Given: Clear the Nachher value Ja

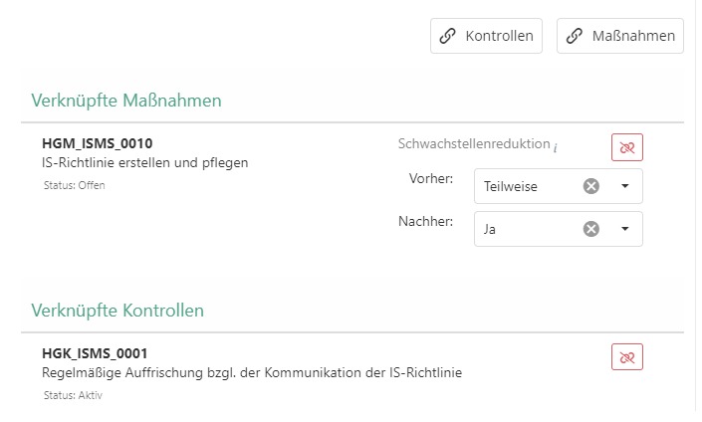Looking at the screenshot, I should coord(591,229).
